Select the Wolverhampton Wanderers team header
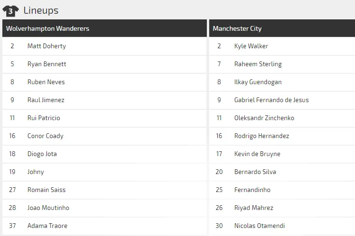Image resolution: width=355 pixels, height=236 pixels. [48, 28]
